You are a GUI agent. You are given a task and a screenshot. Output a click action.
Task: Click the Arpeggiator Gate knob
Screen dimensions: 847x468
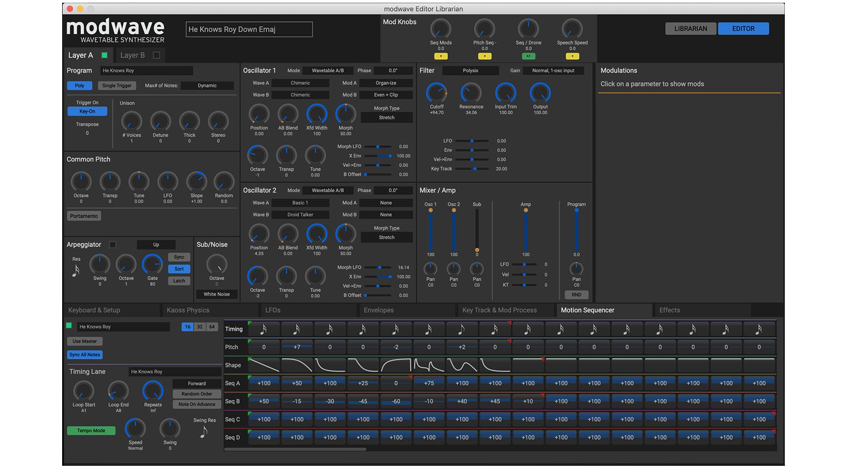tap(152, 264)
